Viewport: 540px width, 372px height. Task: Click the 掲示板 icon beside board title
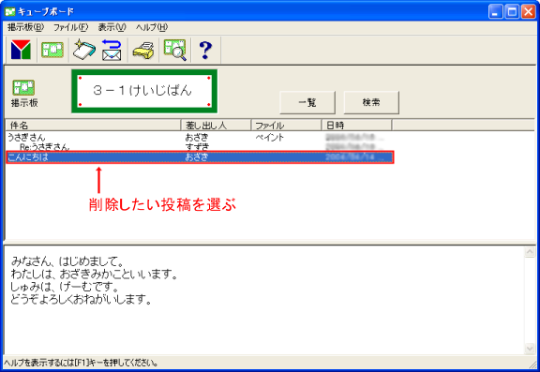[24, 94]
